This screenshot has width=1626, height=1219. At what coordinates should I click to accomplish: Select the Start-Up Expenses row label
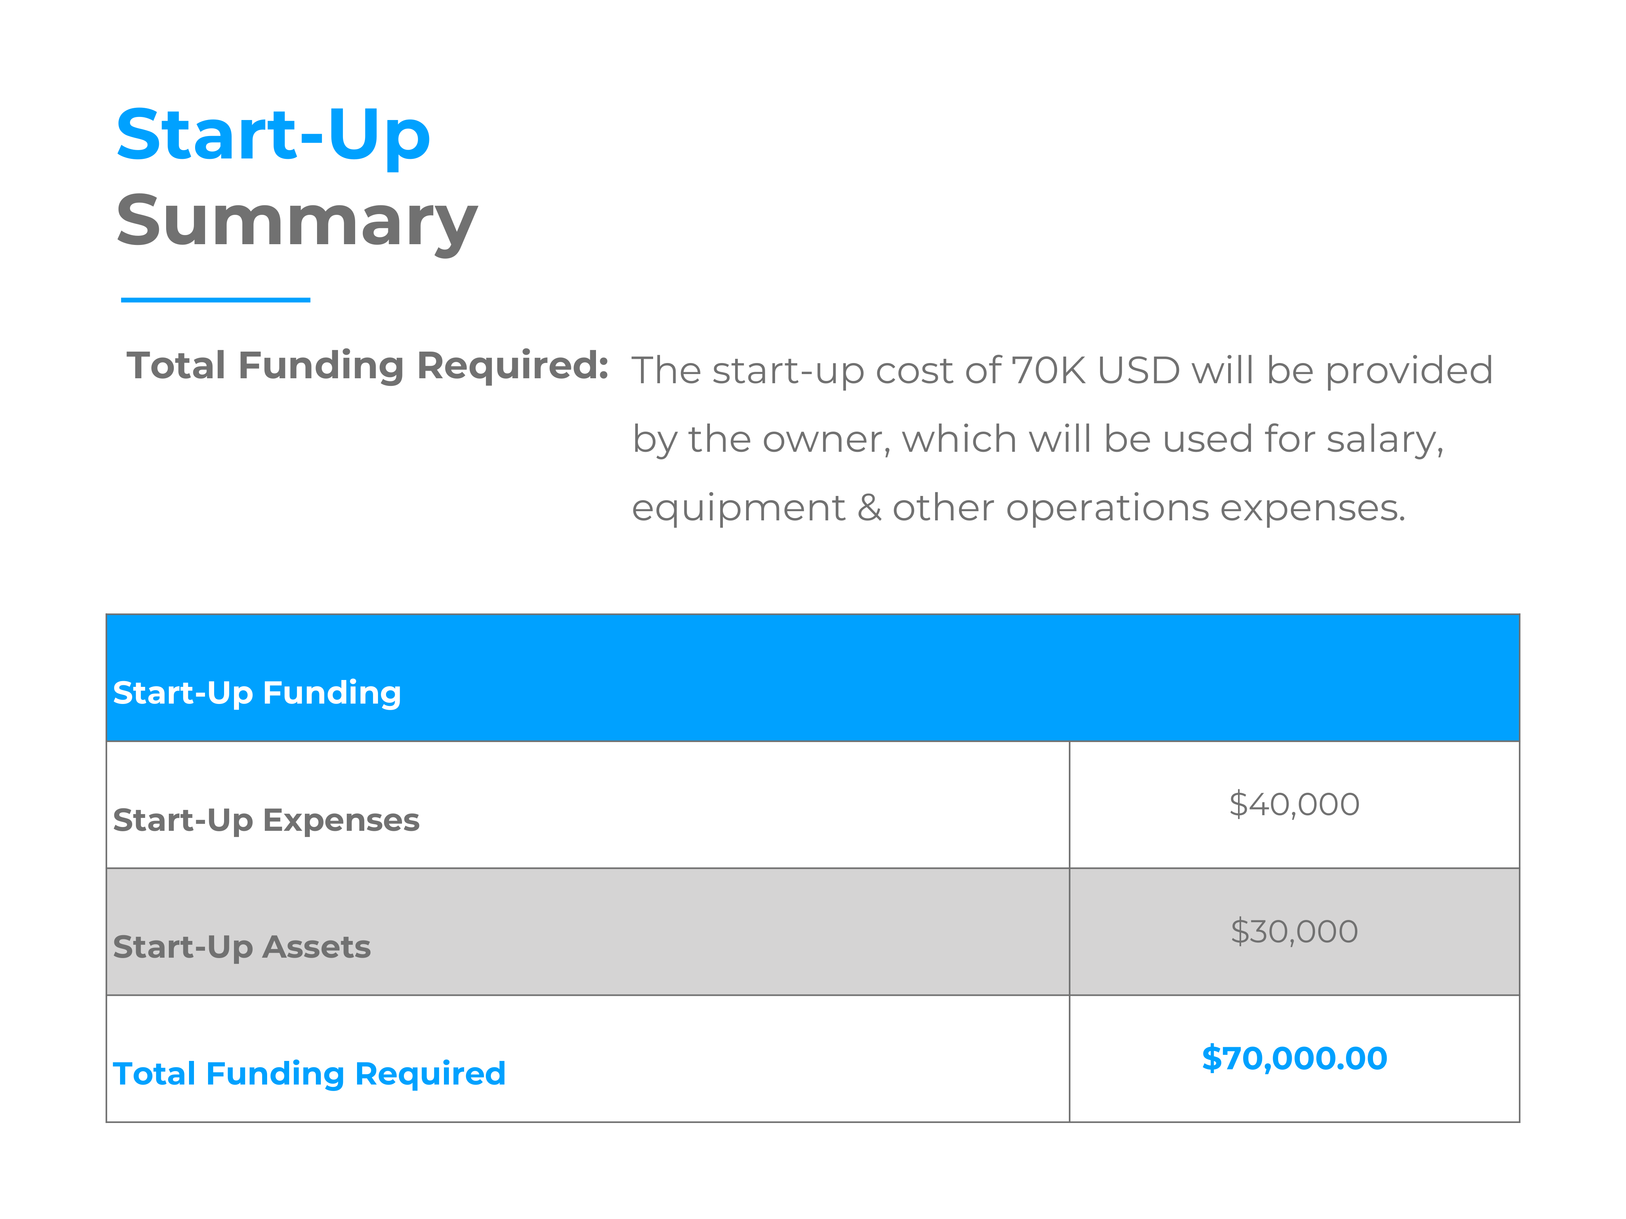coord(266,821)
